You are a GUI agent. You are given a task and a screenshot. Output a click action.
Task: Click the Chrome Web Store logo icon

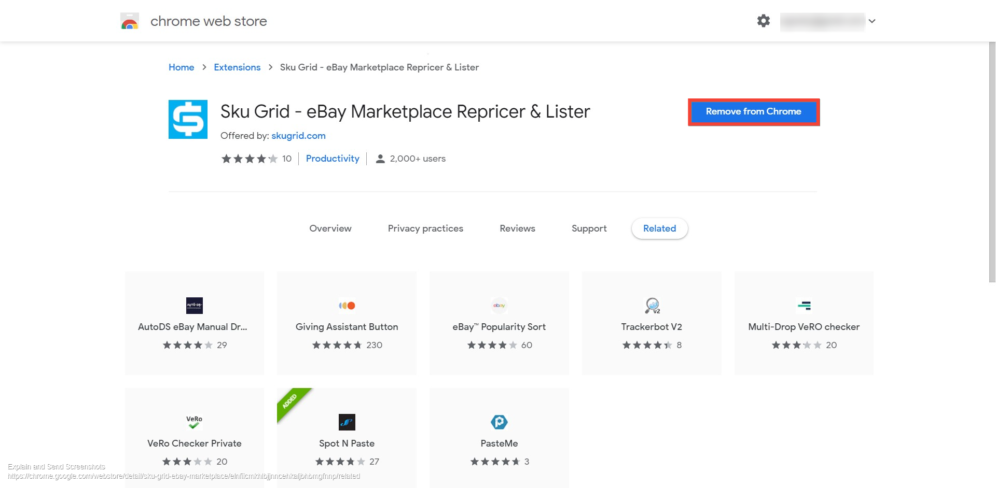click(130, 21)
